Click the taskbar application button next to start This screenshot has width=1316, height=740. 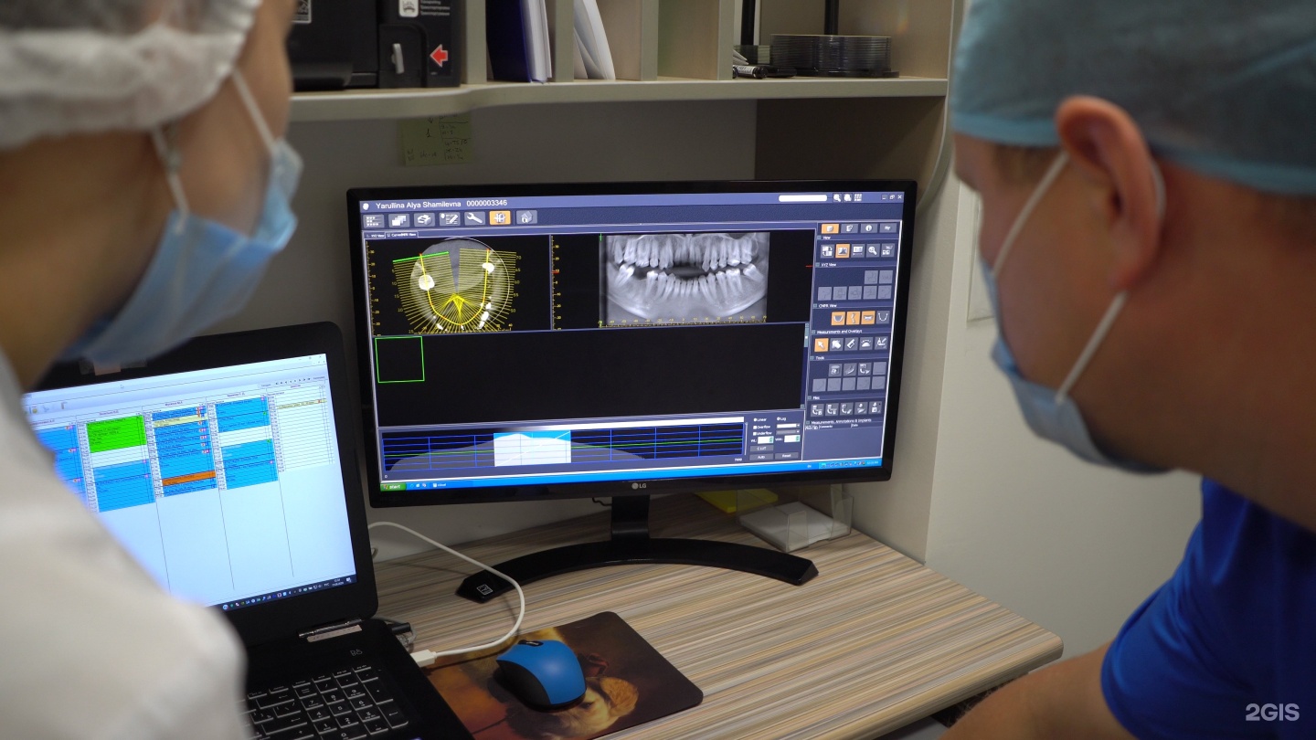[440, 485]
